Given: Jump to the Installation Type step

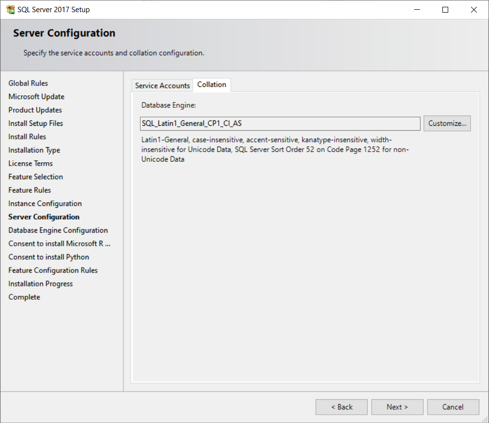Looking at the screenshot, I should [34, 150].
